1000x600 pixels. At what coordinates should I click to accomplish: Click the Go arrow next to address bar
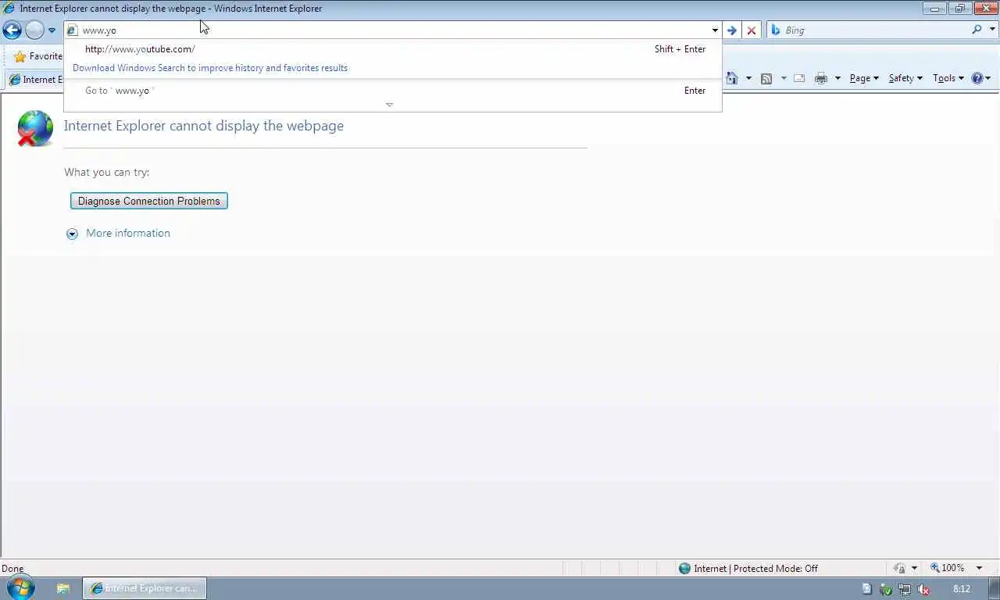click(x=732, y=30)
